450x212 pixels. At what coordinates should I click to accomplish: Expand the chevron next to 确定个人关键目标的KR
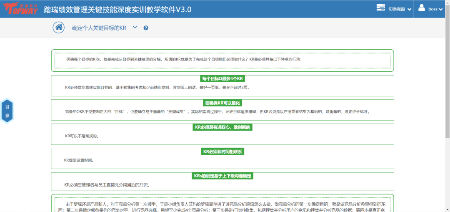pyautogui.click(x=135, y=28)
